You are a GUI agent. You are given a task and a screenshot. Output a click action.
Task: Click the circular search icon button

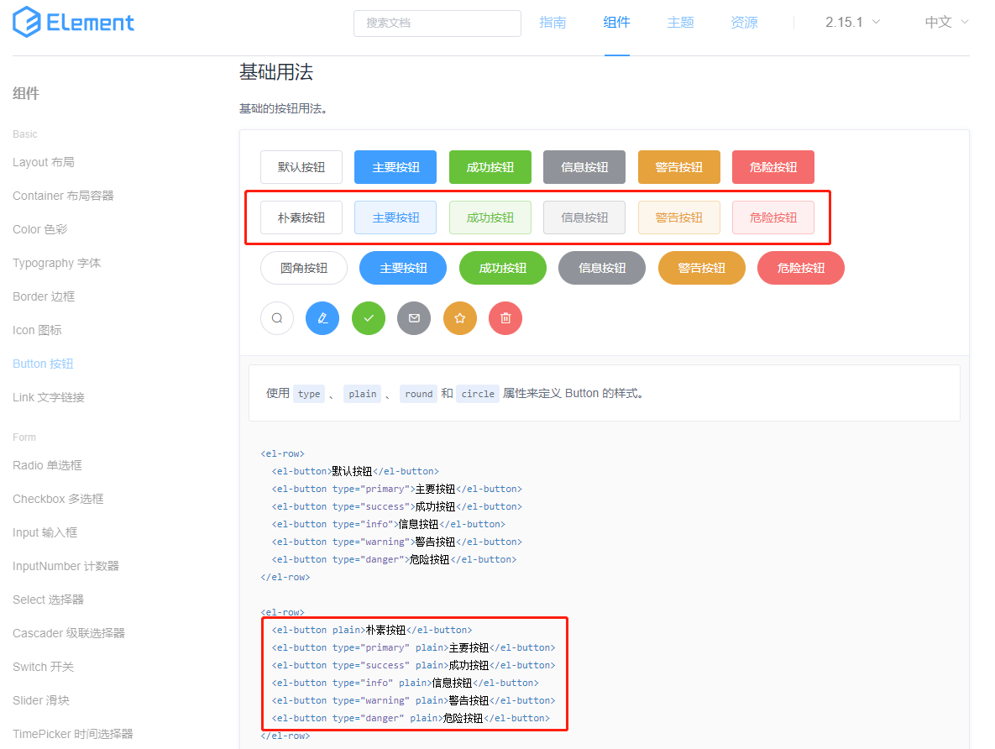point(277,318)
